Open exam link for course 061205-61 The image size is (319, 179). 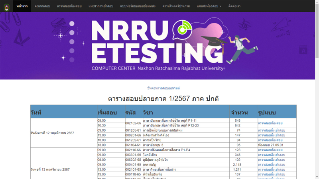tap(272, 130)
